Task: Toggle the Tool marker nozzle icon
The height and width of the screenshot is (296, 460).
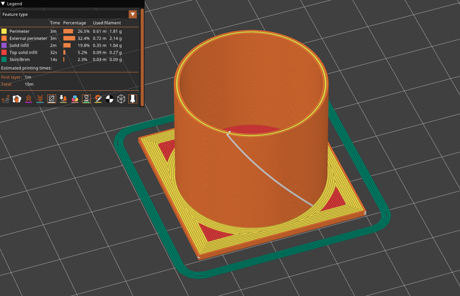Action: (132, 99)
